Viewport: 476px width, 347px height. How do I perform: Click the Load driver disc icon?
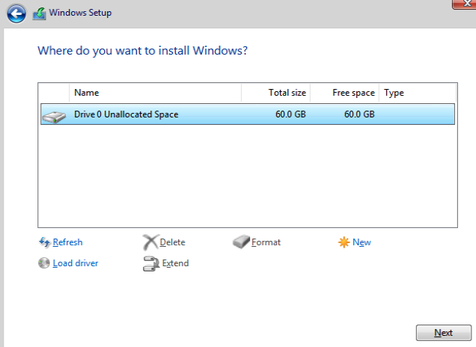click(x=44, y=263)
